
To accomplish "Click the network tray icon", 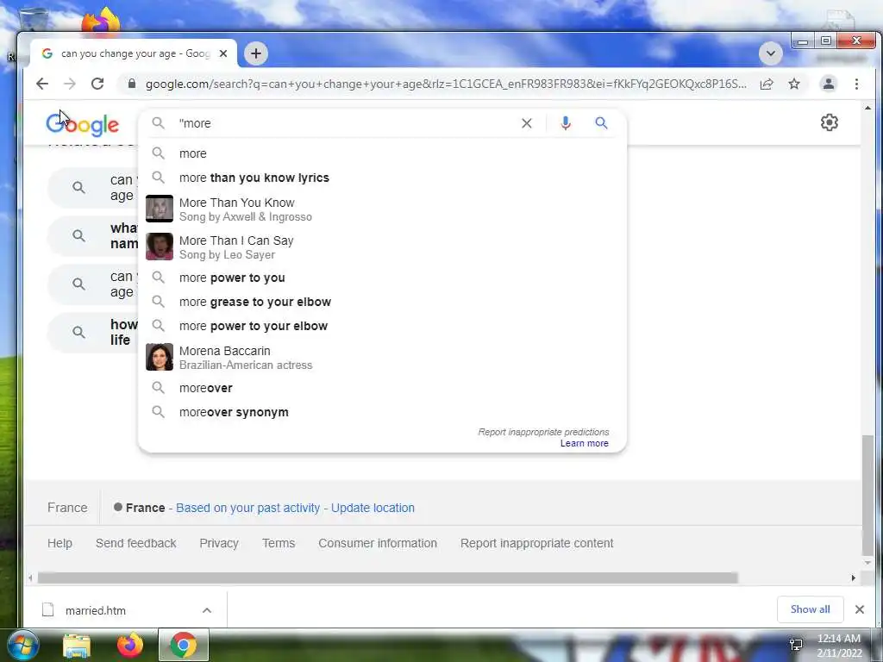I will [x=796, y=645].
